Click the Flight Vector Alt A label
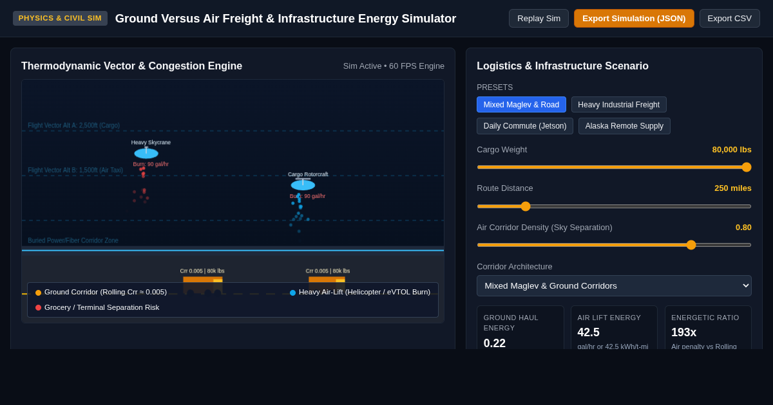This screenshot has height=405, width=773. (73, 125)
